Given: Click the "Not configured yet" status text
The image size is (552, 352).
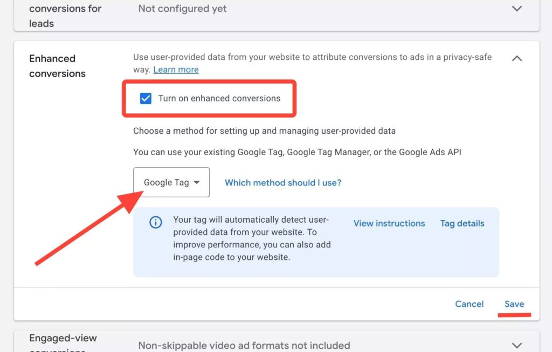Looking at the screenshot, I should (182, 9).
